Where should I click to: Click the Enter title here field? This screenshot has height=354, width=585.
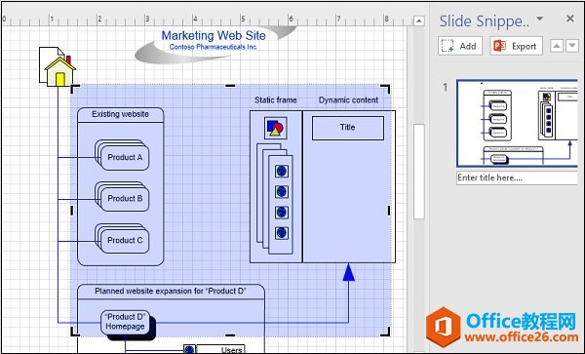pos(517,177)
